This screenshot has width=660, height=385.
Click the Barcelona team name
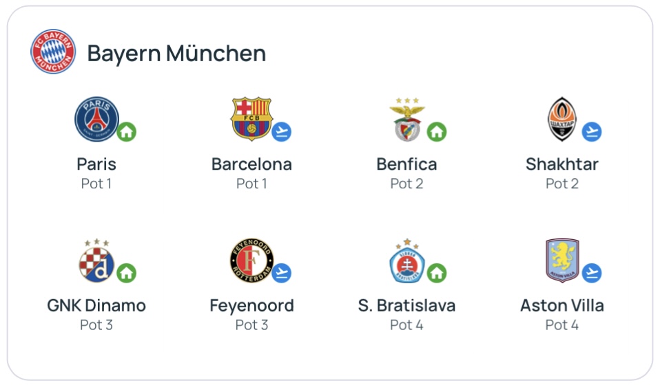(x=251, y=164)
